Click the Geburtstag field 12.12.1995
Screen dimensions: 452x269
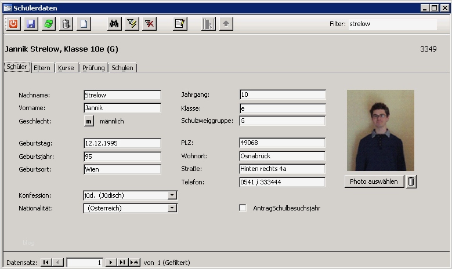122,143
